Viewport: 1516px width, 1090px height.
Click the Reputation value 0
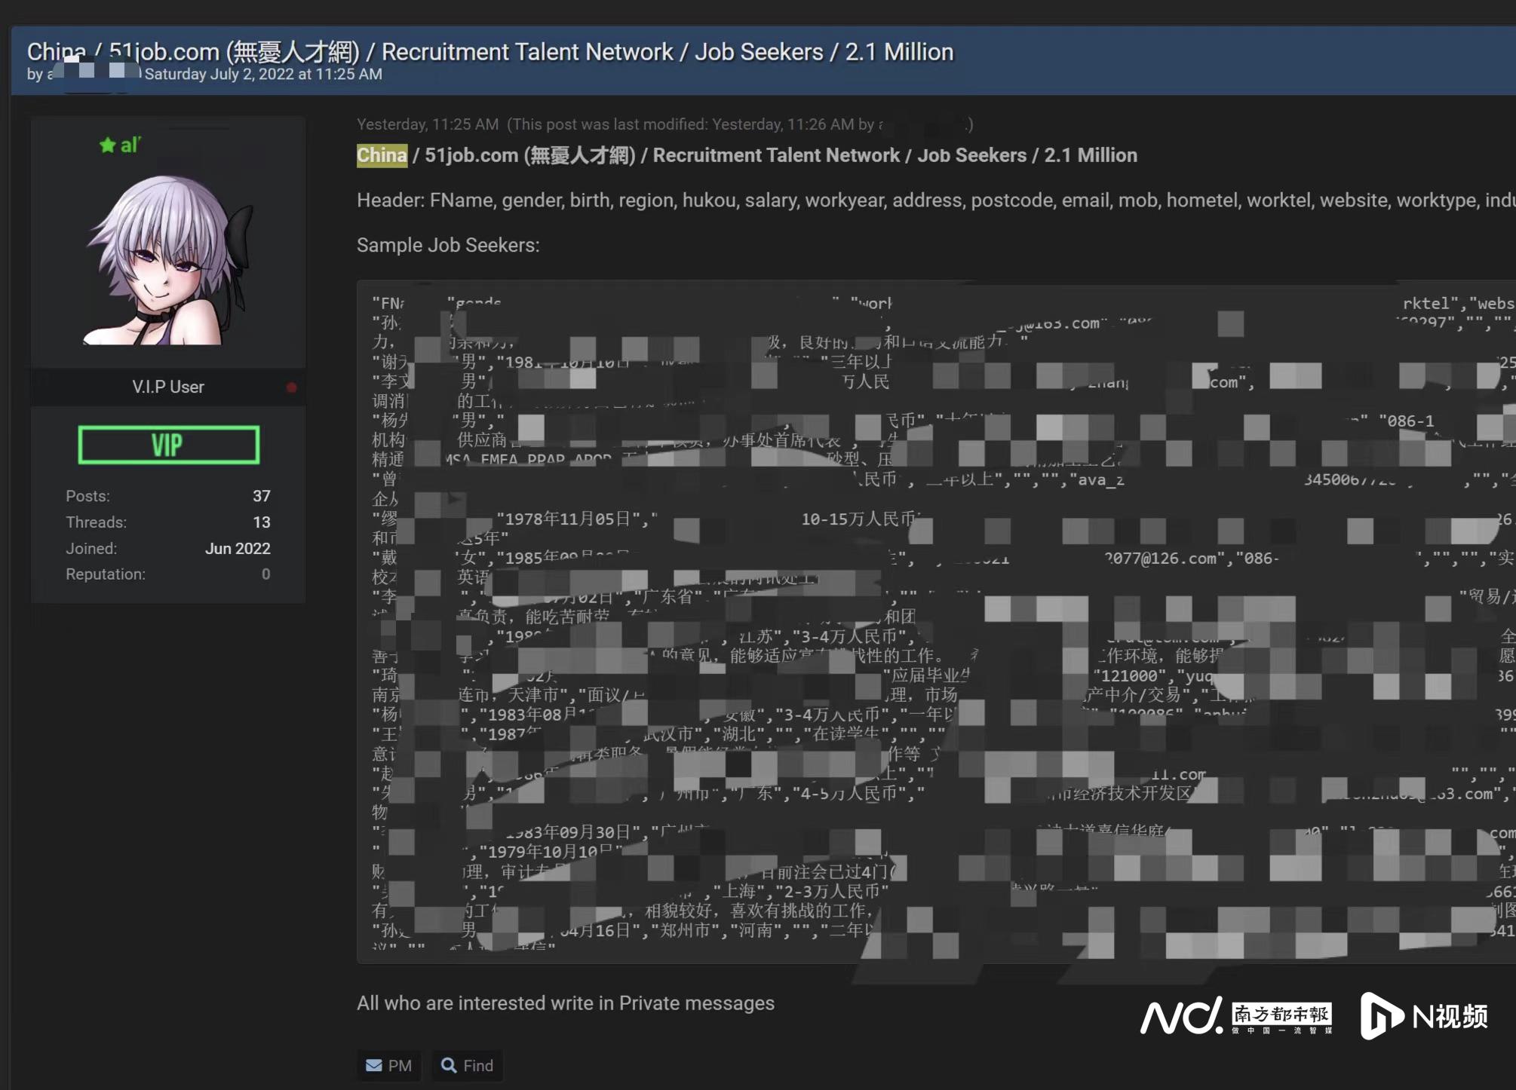265,574
